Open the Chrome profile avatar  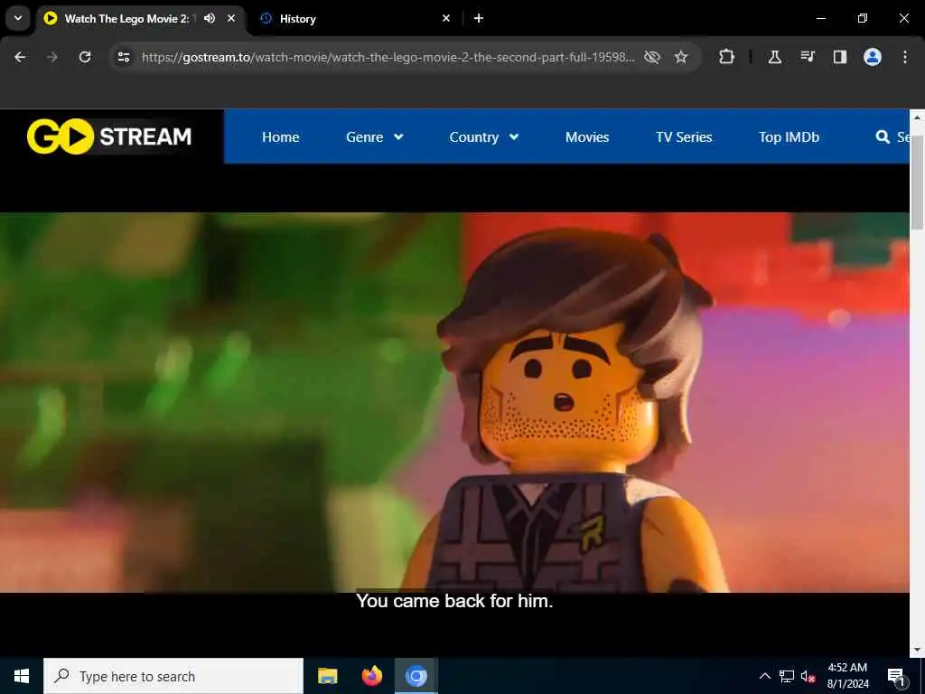click(873, 57)
